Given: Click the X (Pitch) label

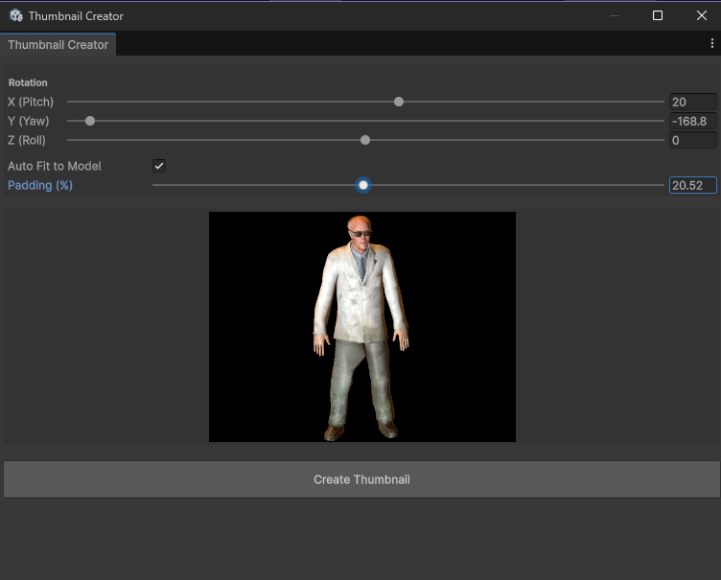Looking at the screenshot, I should pos(31,103).
